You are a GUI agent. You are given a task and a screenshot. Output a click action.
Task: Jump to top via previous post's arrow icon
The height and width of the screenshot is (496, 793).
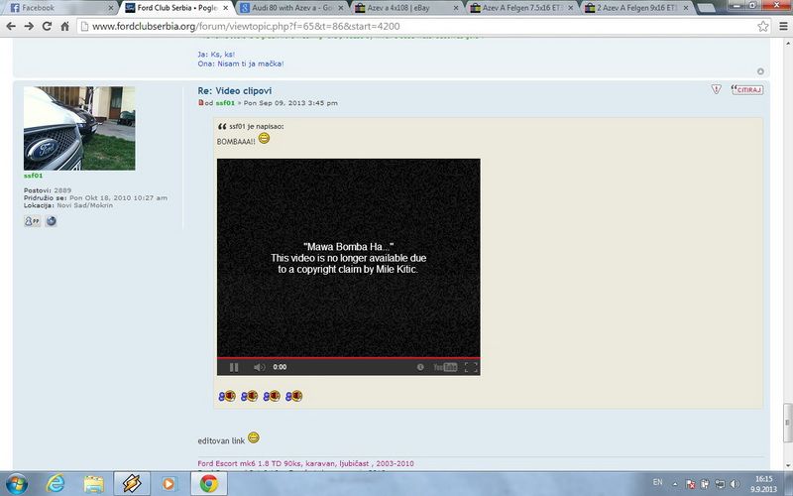[x=760, y=71]
